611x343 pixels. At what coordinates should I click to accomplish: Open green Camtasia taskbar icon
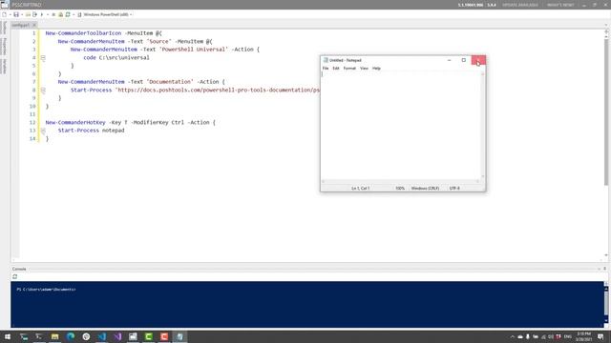149,336
